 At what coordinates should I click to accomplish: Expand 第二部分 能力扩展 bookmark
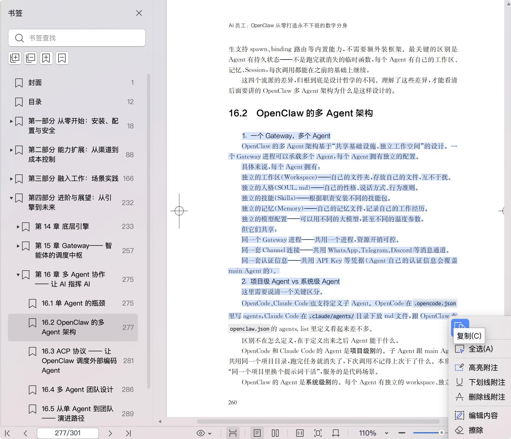tap(11, 150)
